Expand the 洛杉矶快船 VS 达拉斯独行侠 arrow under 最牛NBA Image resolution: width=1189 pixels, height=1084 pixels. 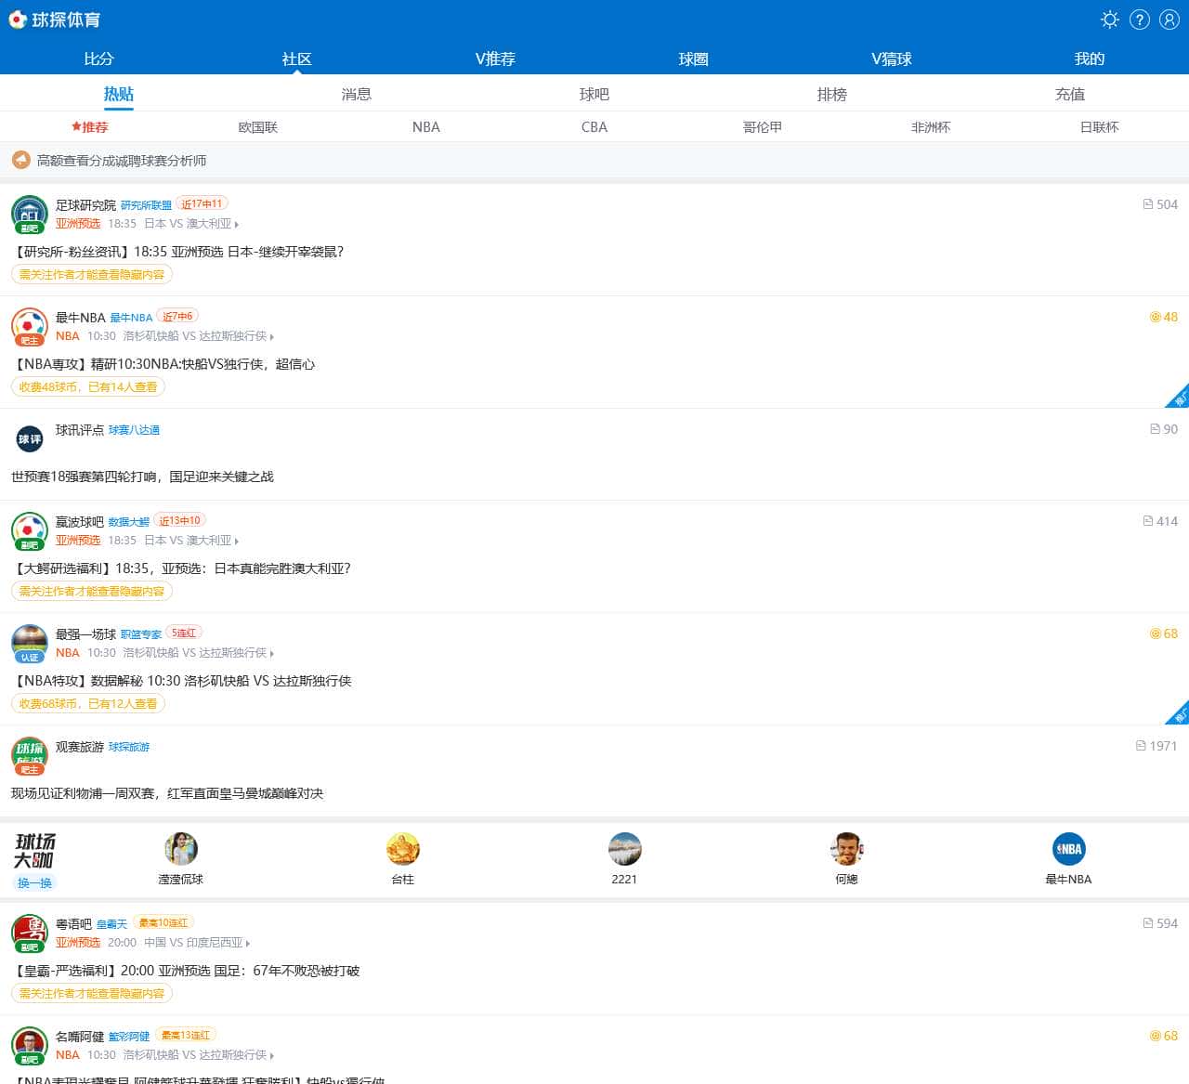[271, 336]
